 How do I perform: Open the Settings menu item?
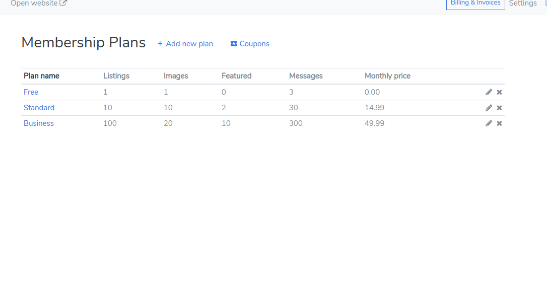coord(523,4)
